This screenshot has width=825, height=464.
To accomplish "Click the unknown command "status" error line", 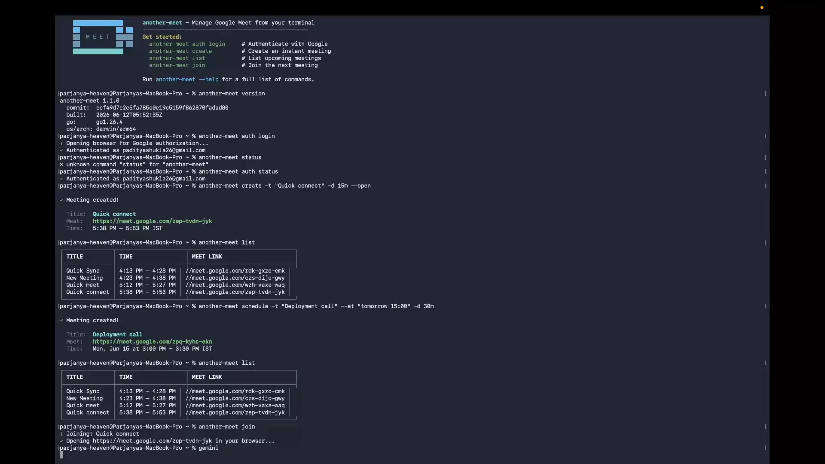I will click(134, 165).
